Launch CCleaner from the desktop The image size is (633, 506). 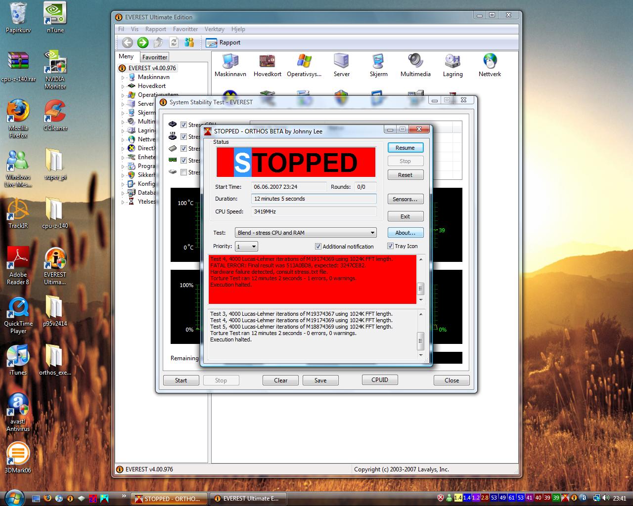[x=55, y=115]
